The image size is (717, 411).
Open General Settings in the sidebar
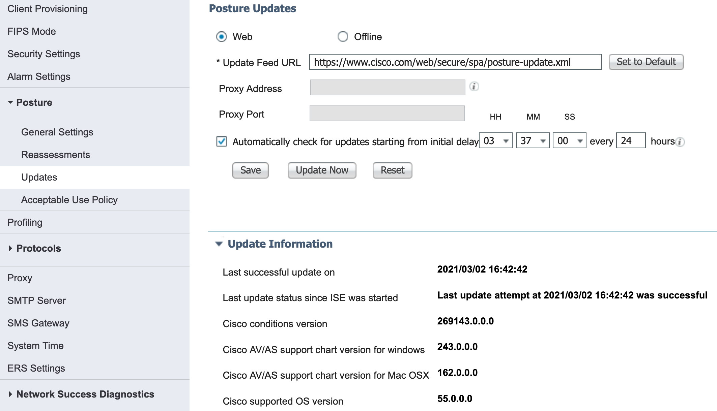[x=57, y=132]
